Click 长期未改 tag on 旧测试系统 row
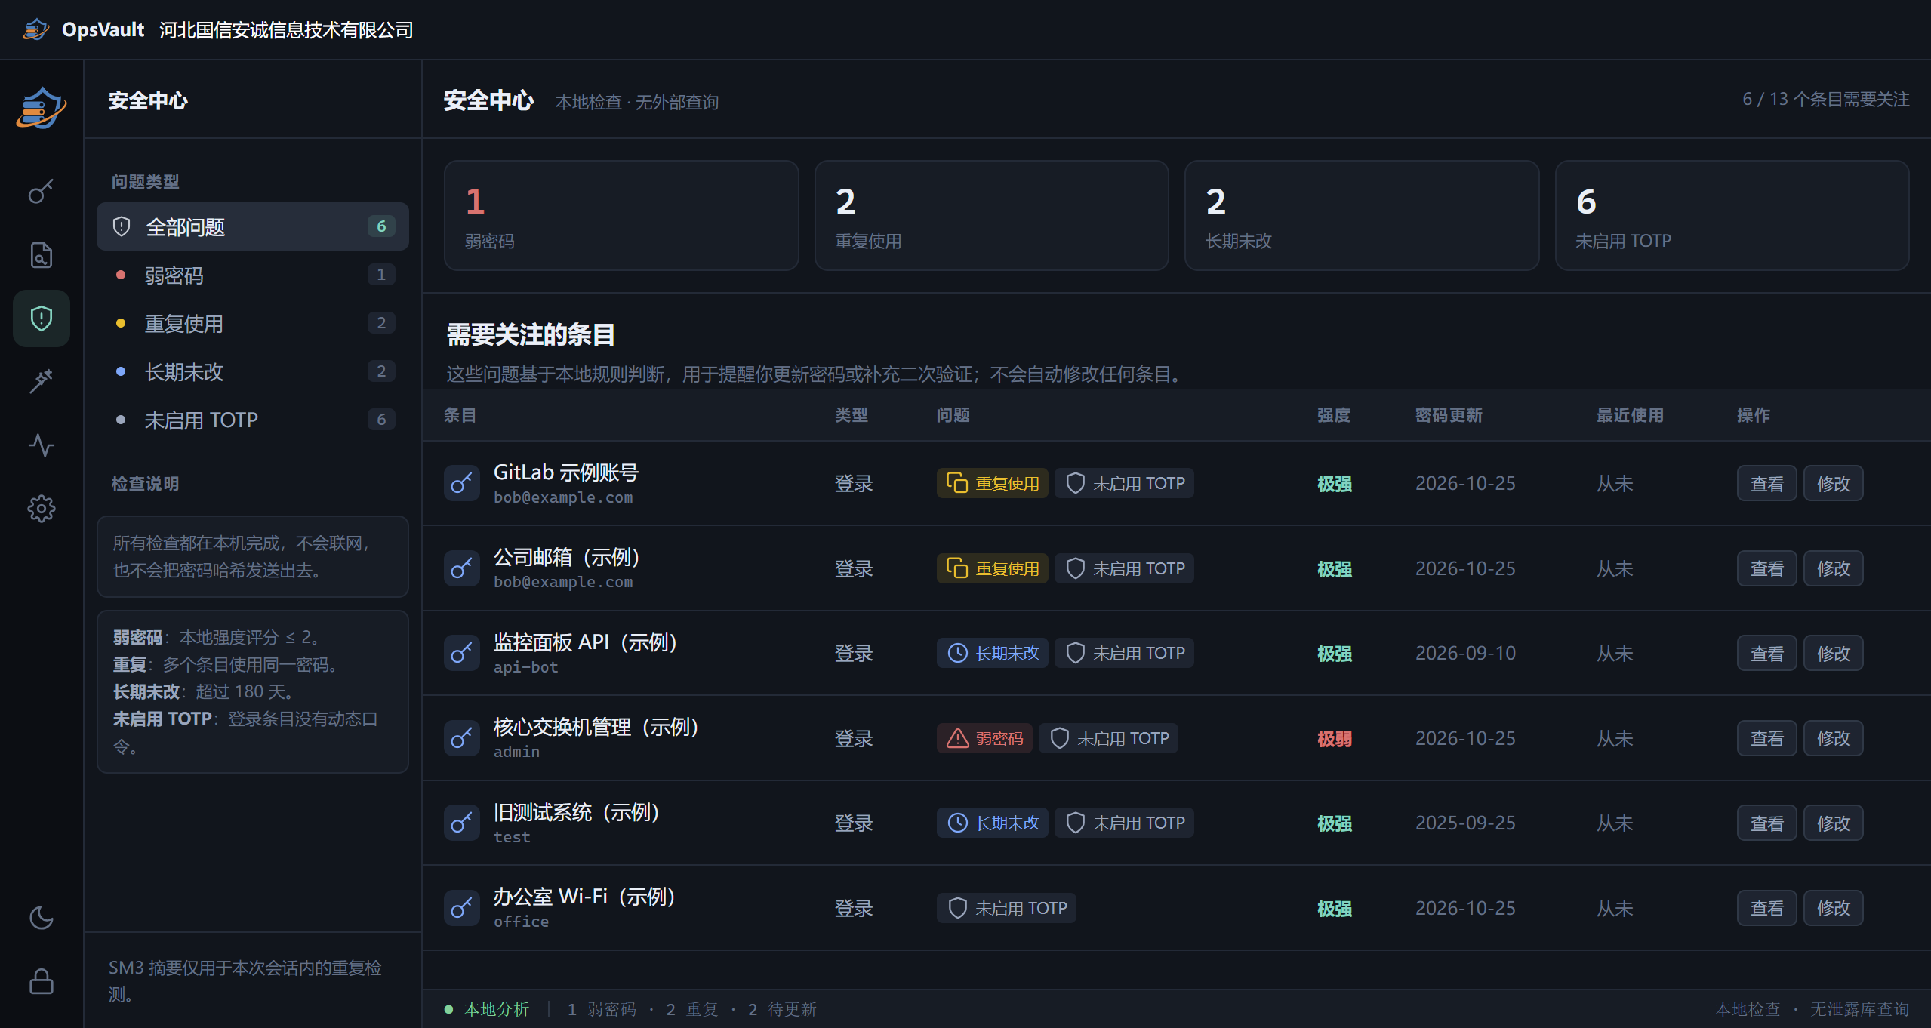 coord(993,823)
